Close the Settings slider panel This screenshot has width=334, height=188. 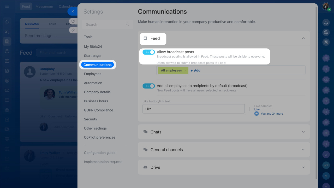pyautogui.click(x=73, y=11)
